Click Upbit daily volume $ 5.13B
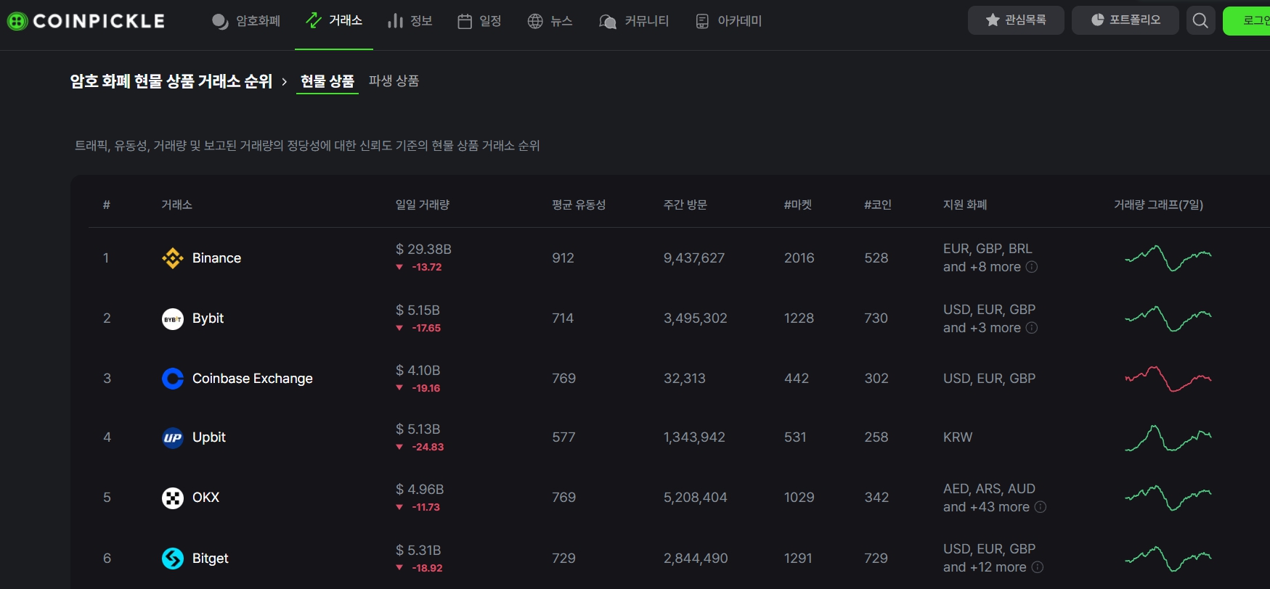 pos(418,429)
